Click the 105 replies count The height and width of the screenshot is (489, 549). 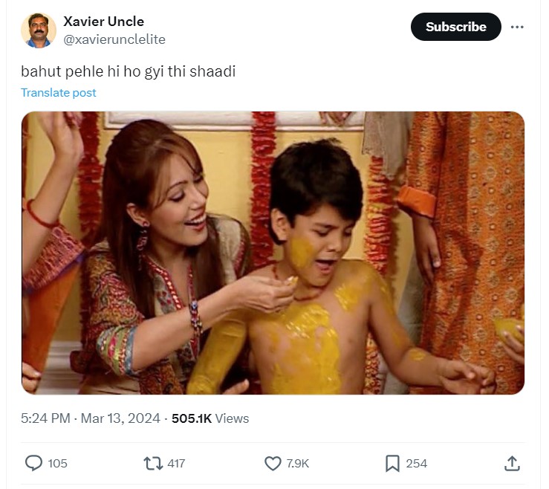pos(57,463)
